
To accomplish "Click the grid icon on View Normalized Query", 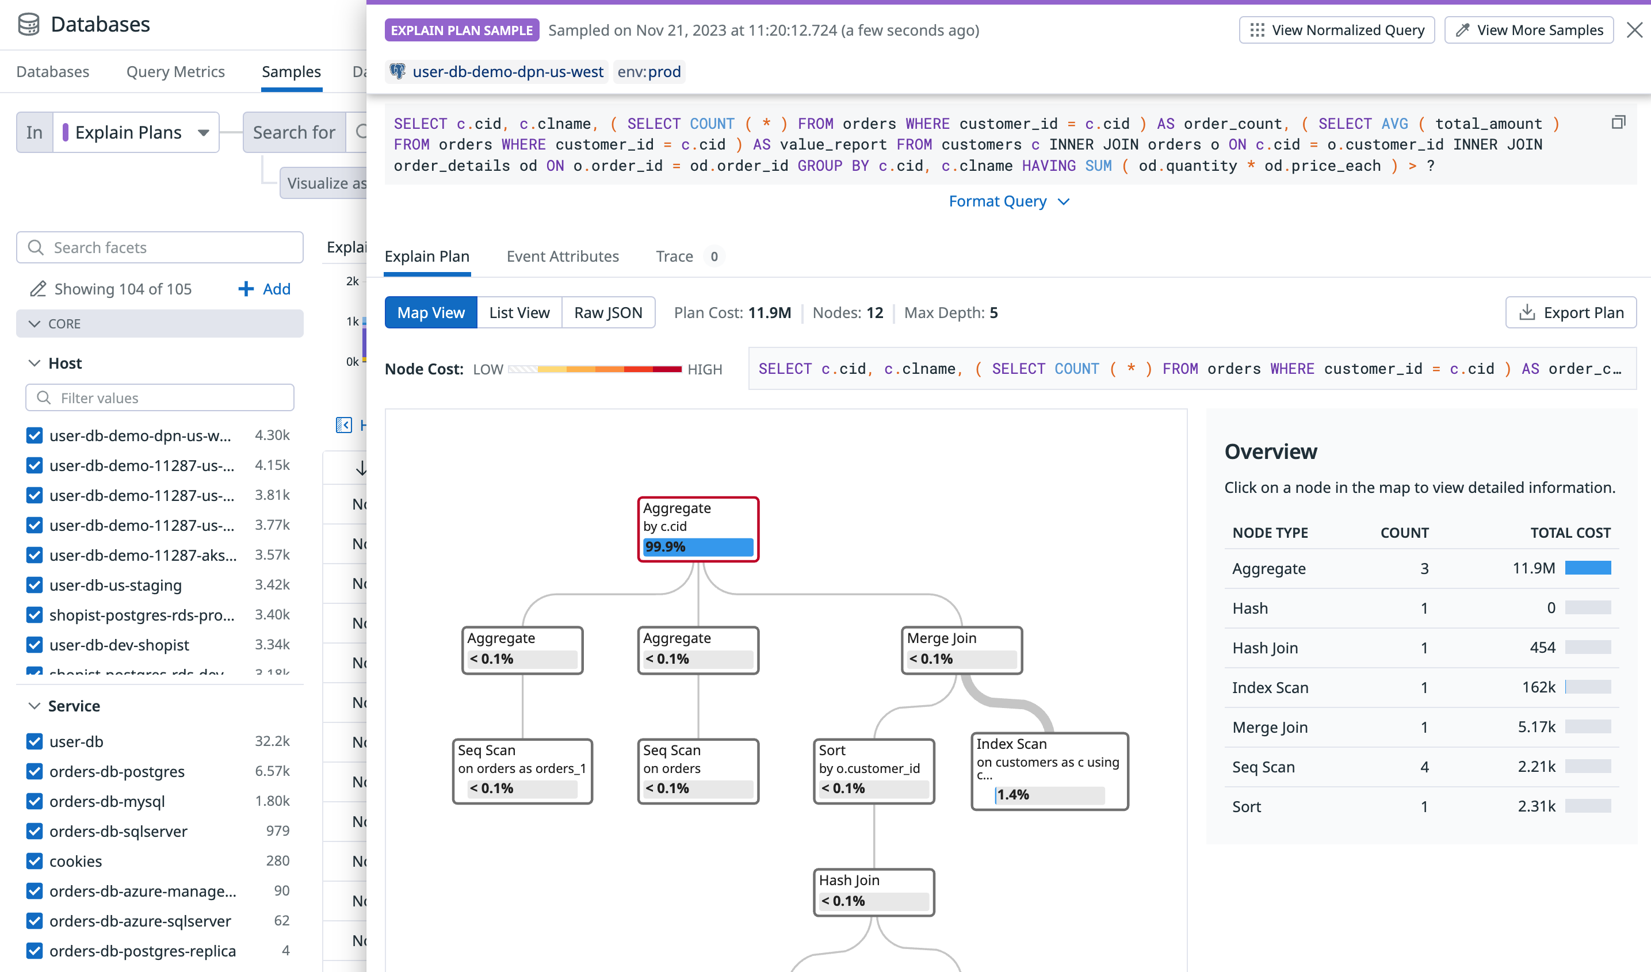I will (1256, 30).
